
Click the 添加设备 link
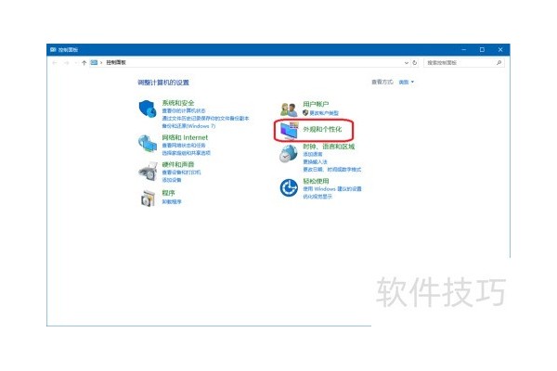coord(172,180)
